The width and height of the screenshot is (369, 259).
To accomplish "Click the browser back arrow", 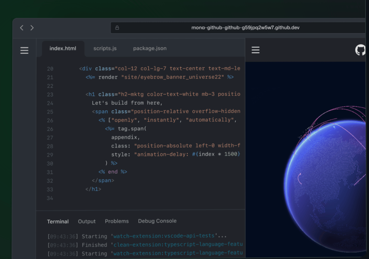I will (22, 28).
